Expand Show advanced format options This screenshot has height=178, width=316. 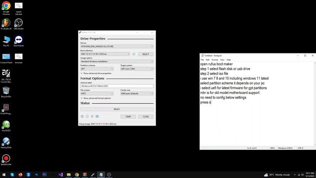click(x=96, y=98)
